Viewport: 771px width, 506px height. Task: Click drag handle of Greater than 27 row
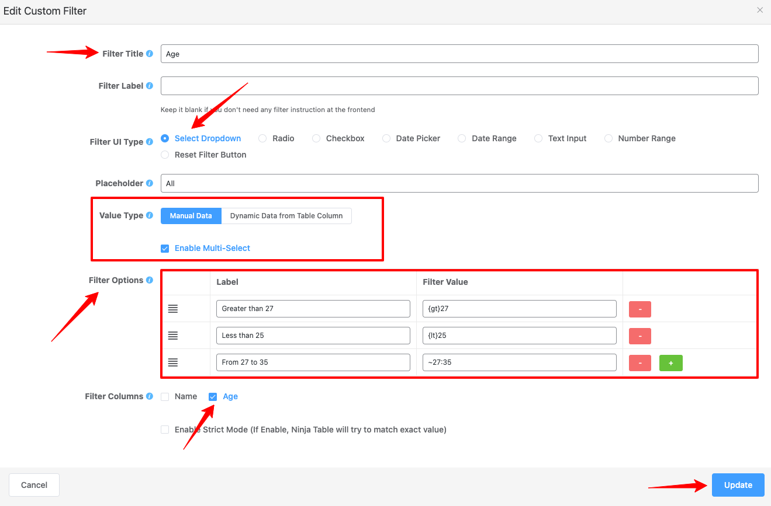click(x=173, y=309)
